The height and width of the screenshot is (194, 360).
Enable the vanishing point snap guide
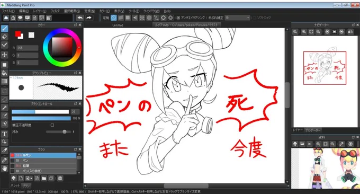point(135,17)
